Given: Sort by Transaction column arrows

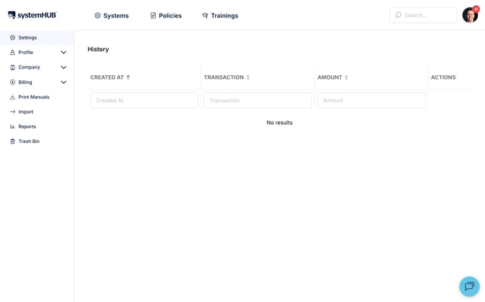Looking at the screenshot, I should pyautogui.click(x=248, y=77).
